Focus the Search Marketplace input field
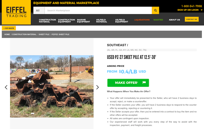Viewport: 204px width, 129px height. tap(98, 10)
